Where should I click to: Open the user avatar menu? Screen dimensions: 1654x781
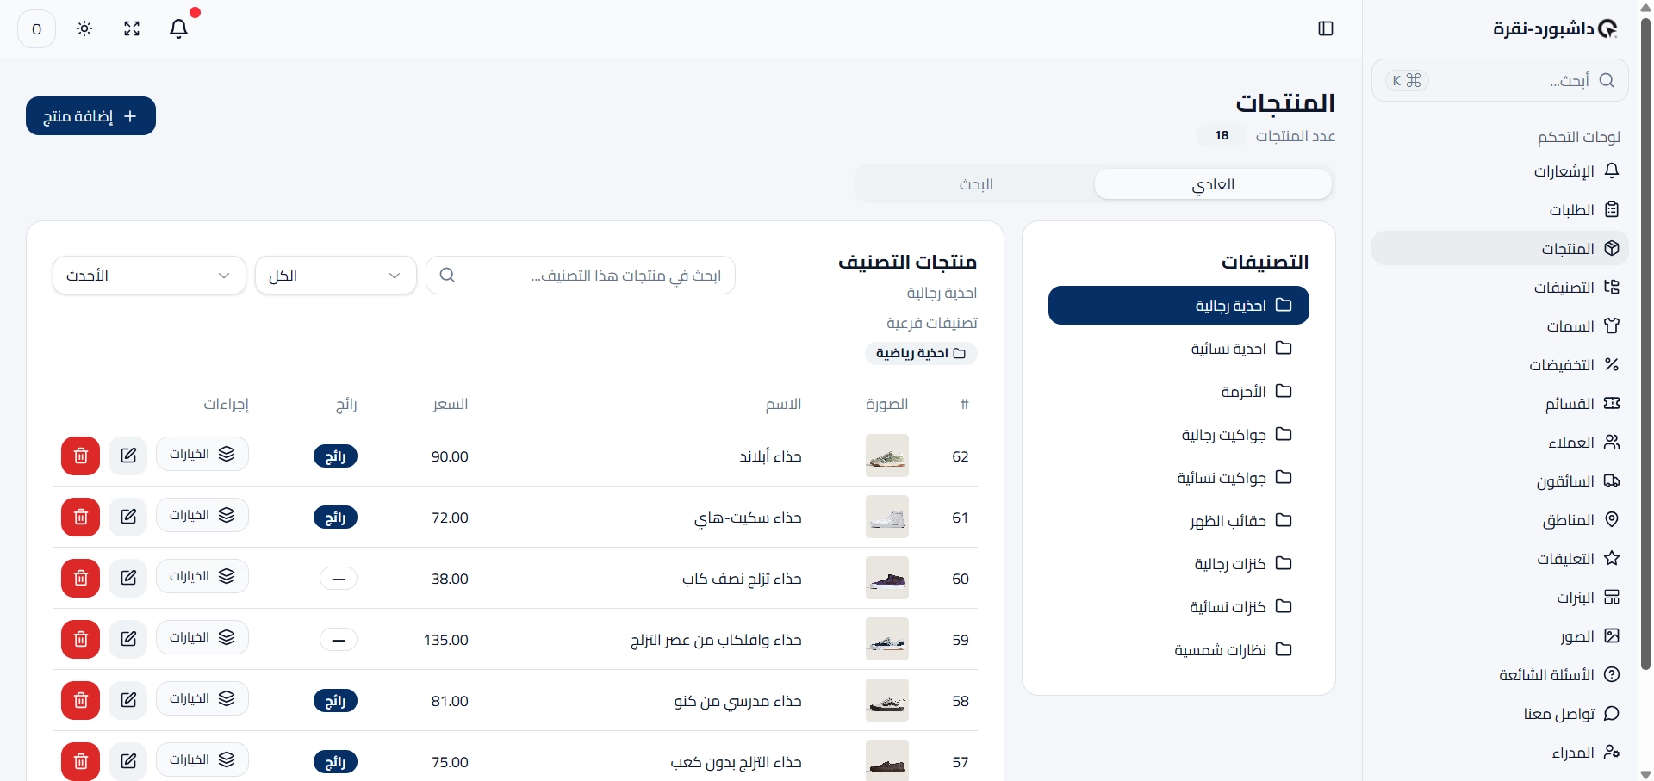point(36,29)
